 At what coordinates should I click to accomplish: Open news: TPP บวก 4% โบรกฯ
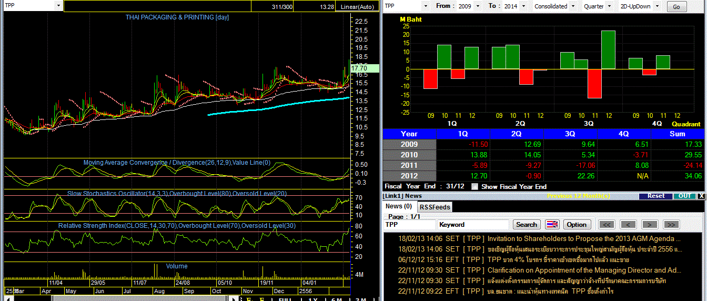click(558, 259)
